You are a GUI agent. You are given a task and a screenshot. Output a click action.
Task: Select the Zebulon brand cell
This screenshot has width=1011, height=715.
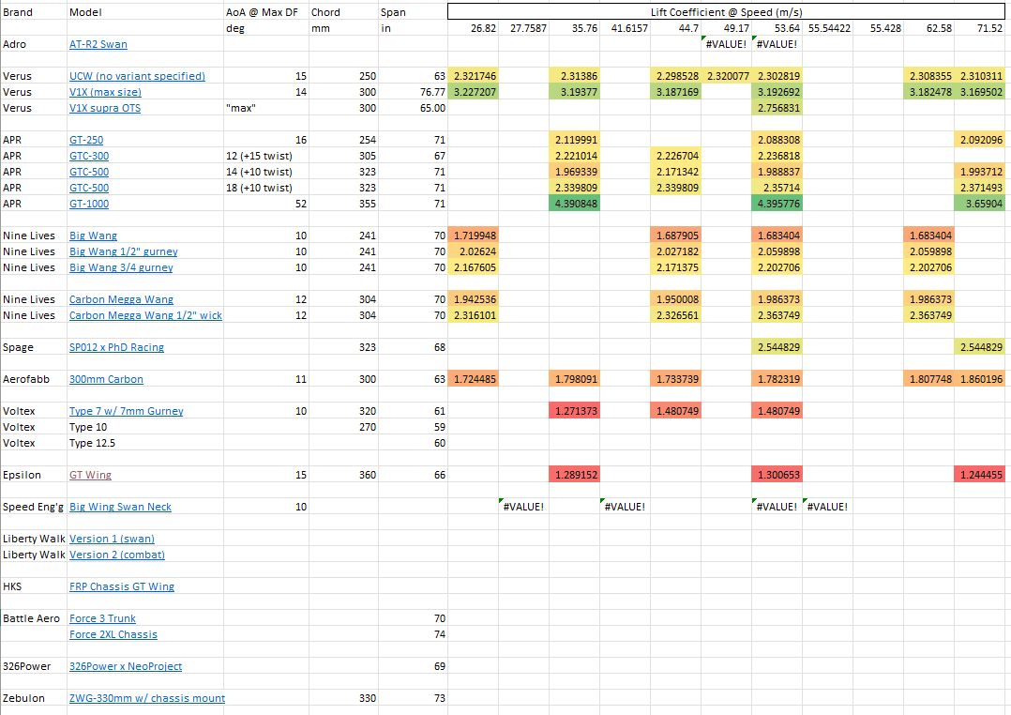pyautogui.click(x=34, y=698)
